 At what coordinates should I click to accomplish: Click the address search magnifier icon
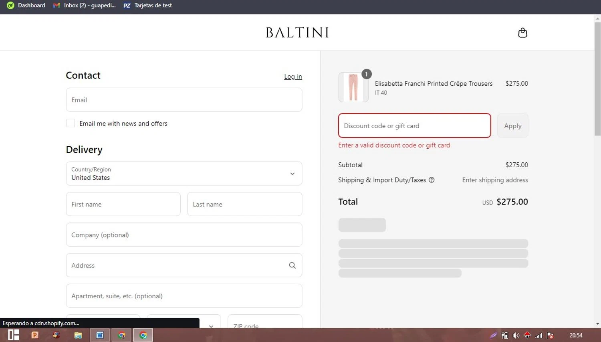pos(292,265)
